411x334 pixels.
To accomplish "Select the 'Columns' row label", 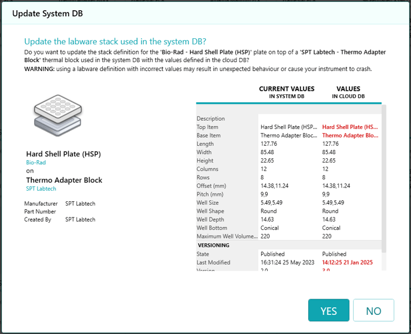I will tap(207, 169).
